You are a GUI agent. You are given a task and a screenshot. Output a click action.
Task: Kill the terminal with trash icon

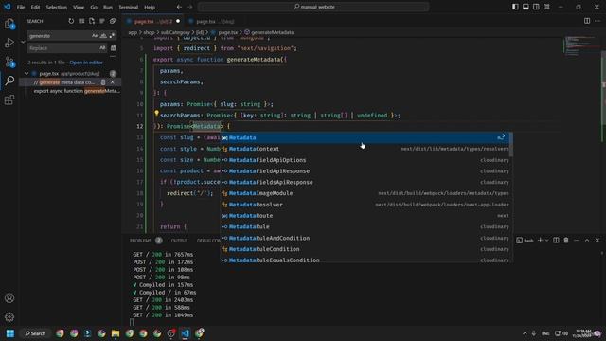click(x=566, y=240)
